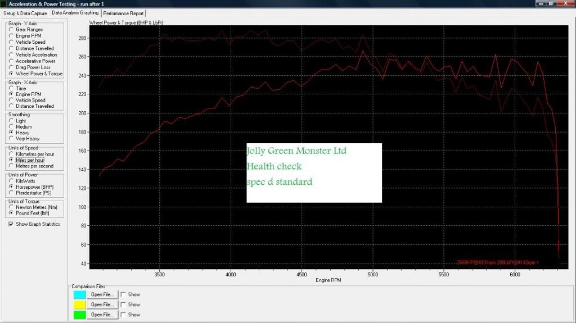Choose Newton Metres torque unit
The height and width of the screenshot is (323, 576).
click(11, 207)
